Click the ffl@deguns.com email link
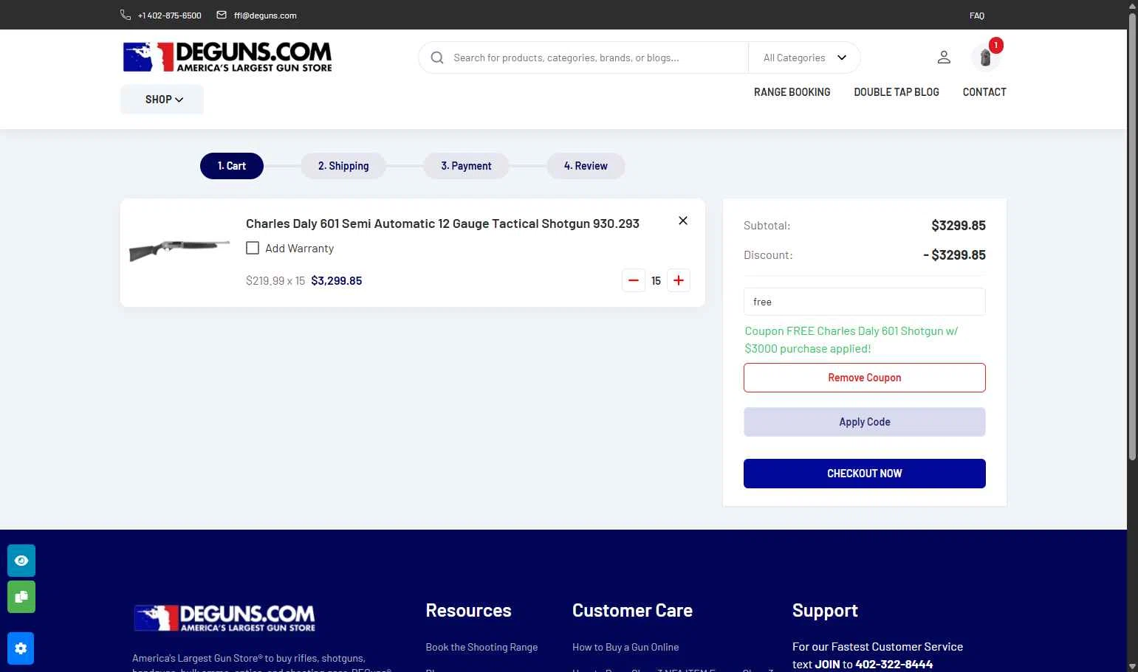The height and width of the screenshot is (672, 1138). [x=265, y=15]
